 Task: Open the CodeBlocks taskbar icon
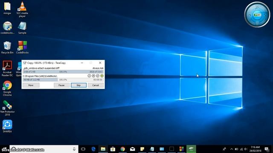pyautogui.click(x=181, y=149)
